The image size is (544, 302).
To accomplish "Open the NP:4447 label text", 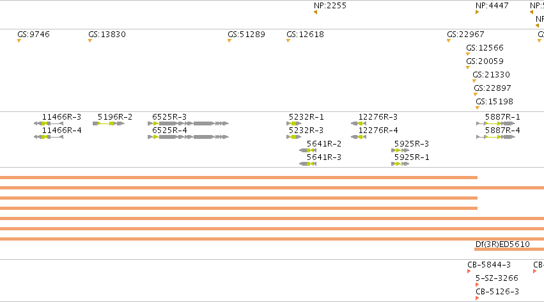I will click(492, 6).
